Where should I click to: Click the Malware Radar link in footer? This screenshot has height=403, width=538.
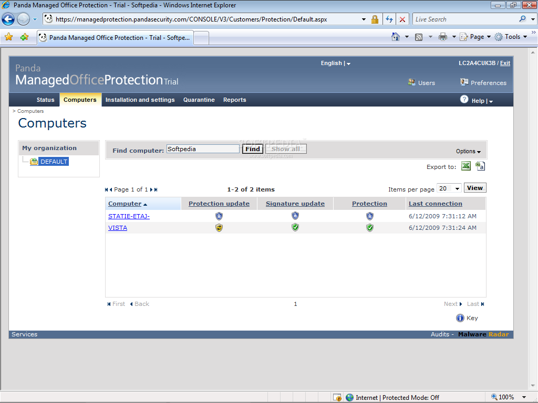coord(483,334)
